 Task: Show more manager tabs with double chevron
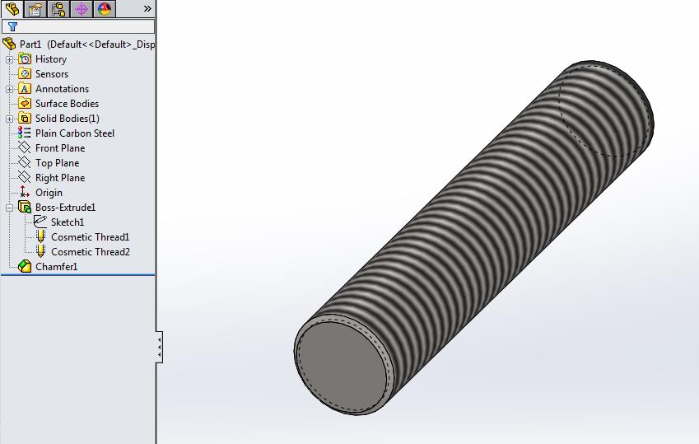click(147, 8)
